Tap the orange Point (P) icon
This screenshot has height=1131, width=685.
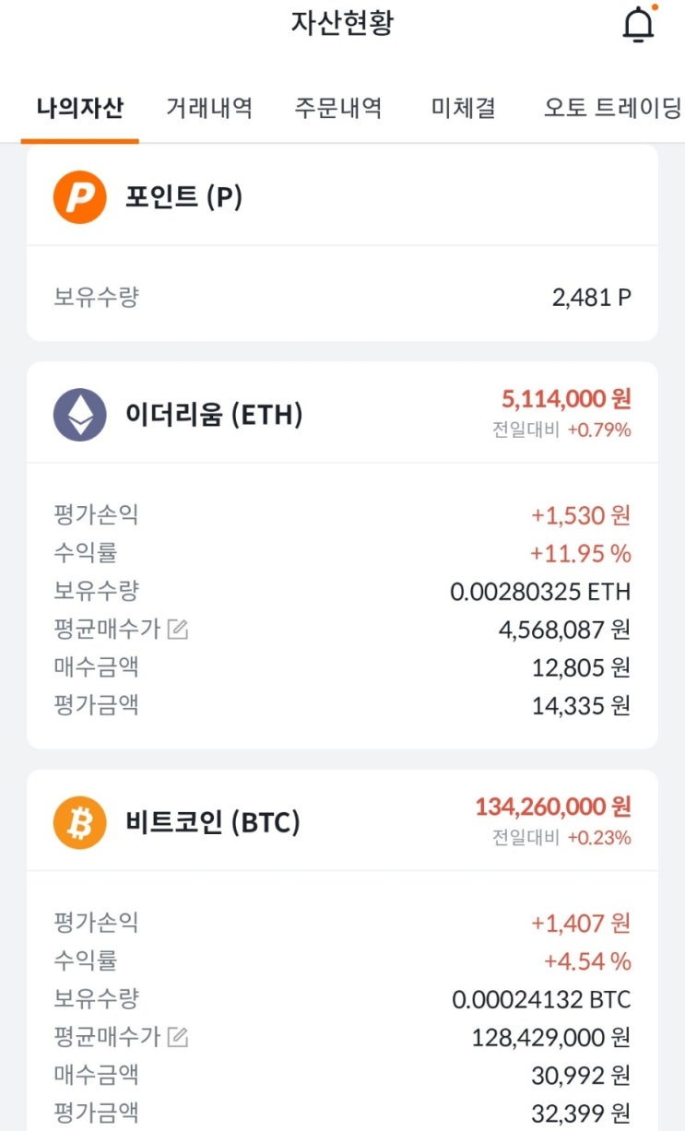click(x=80, y=197)
